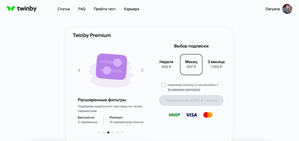Screen dimensions: 299x141
Task: Show previous Premium feature slide
Action: tap(79, 70)
